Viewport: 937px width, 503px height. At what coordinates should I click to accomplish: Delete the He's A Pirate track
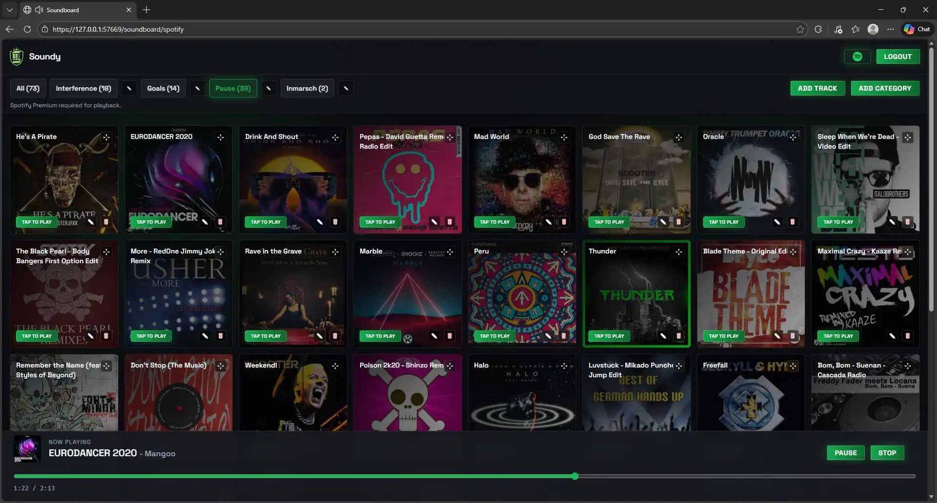click(106, 222)
